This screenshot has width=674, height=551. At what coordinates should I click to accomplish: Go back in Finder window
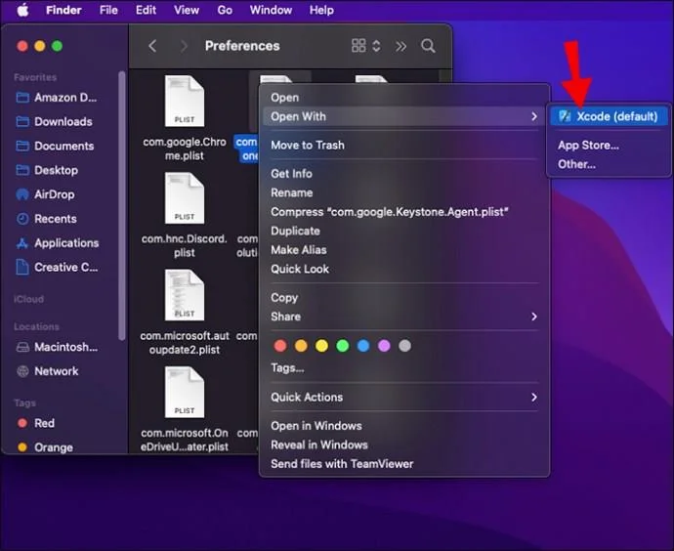point(152,46)
